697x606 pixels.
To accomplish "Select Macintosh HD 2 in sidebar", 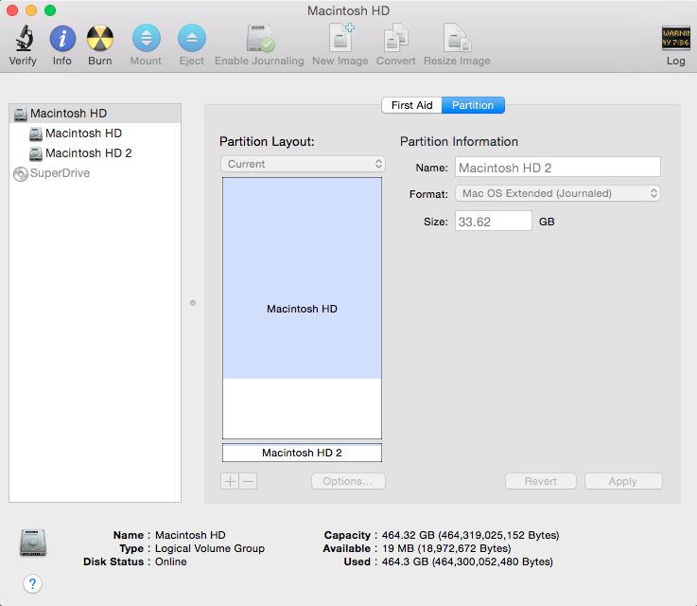I will pos(88,153).
